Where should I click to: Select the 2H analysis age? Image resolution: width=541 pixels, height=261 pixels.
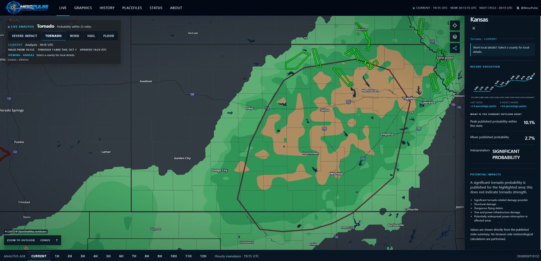coord(70,256)
